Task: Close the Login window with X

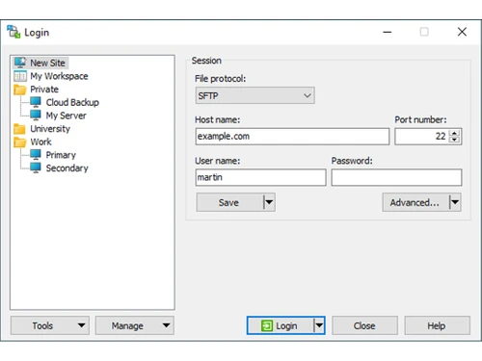Action: click(462, 32)
